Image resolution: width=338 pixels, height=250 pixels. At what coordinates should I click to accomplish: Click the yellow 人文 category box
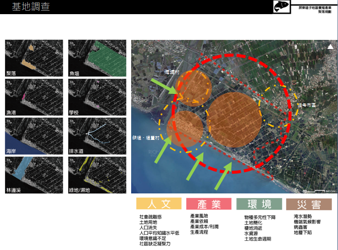pyautogui.click(x=158, y=204)
